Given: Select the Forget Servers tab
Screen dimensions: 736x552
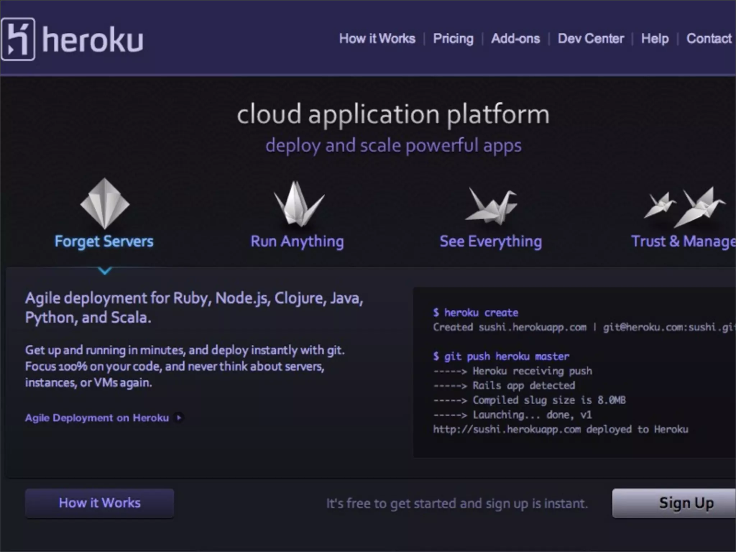Looking at the screenshot, I should tap(104, 241).
